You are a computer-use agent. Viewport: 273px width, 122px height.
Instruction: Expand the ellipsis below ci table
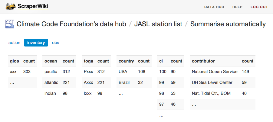click(171, 115)
